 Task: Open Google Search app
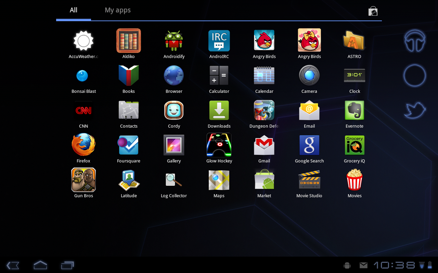pos(309,145)
